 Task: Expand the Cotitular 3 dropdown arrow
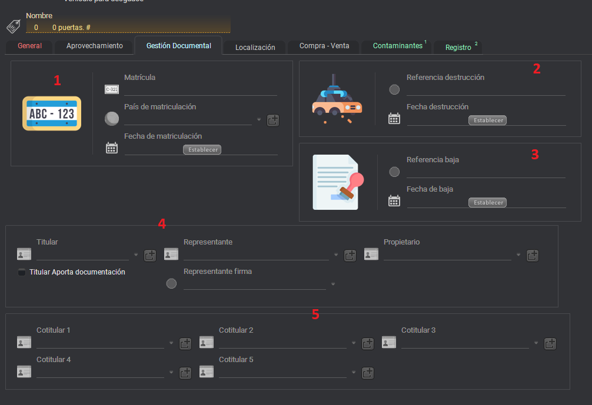coord(537,343)
